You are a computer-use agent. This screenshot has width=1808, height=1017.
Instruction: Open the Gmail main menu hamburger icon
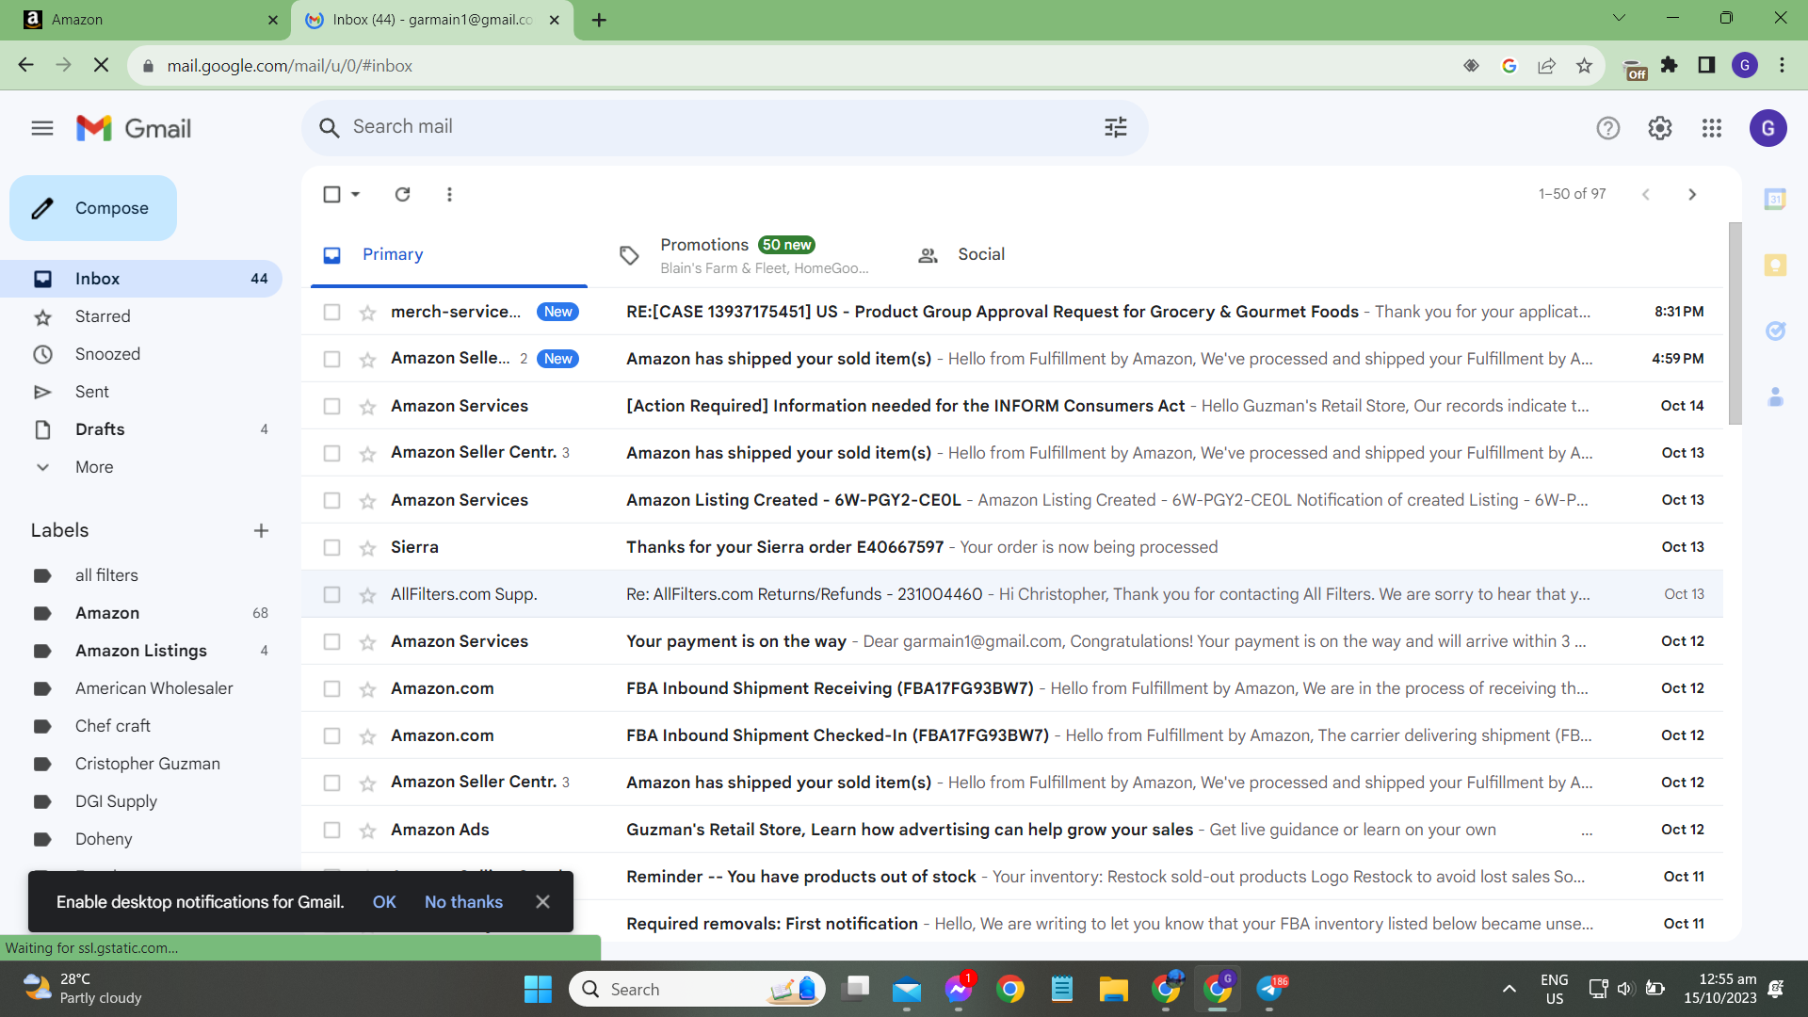[42, 128]
